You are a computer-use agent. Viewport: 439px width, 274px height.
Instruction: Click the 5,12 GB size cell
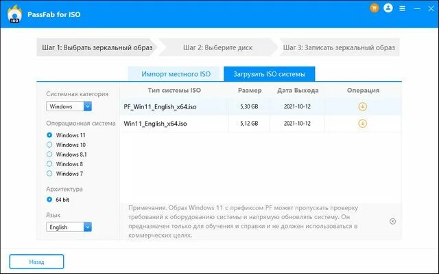(x=249, y=124)
